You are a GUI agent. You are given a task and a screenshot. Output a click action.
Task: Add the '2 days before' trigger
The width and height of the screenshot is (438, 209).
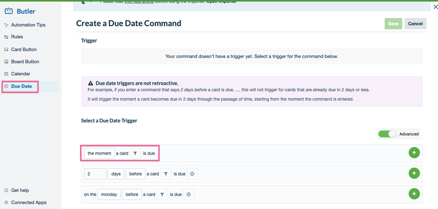(x=414, y=173)
